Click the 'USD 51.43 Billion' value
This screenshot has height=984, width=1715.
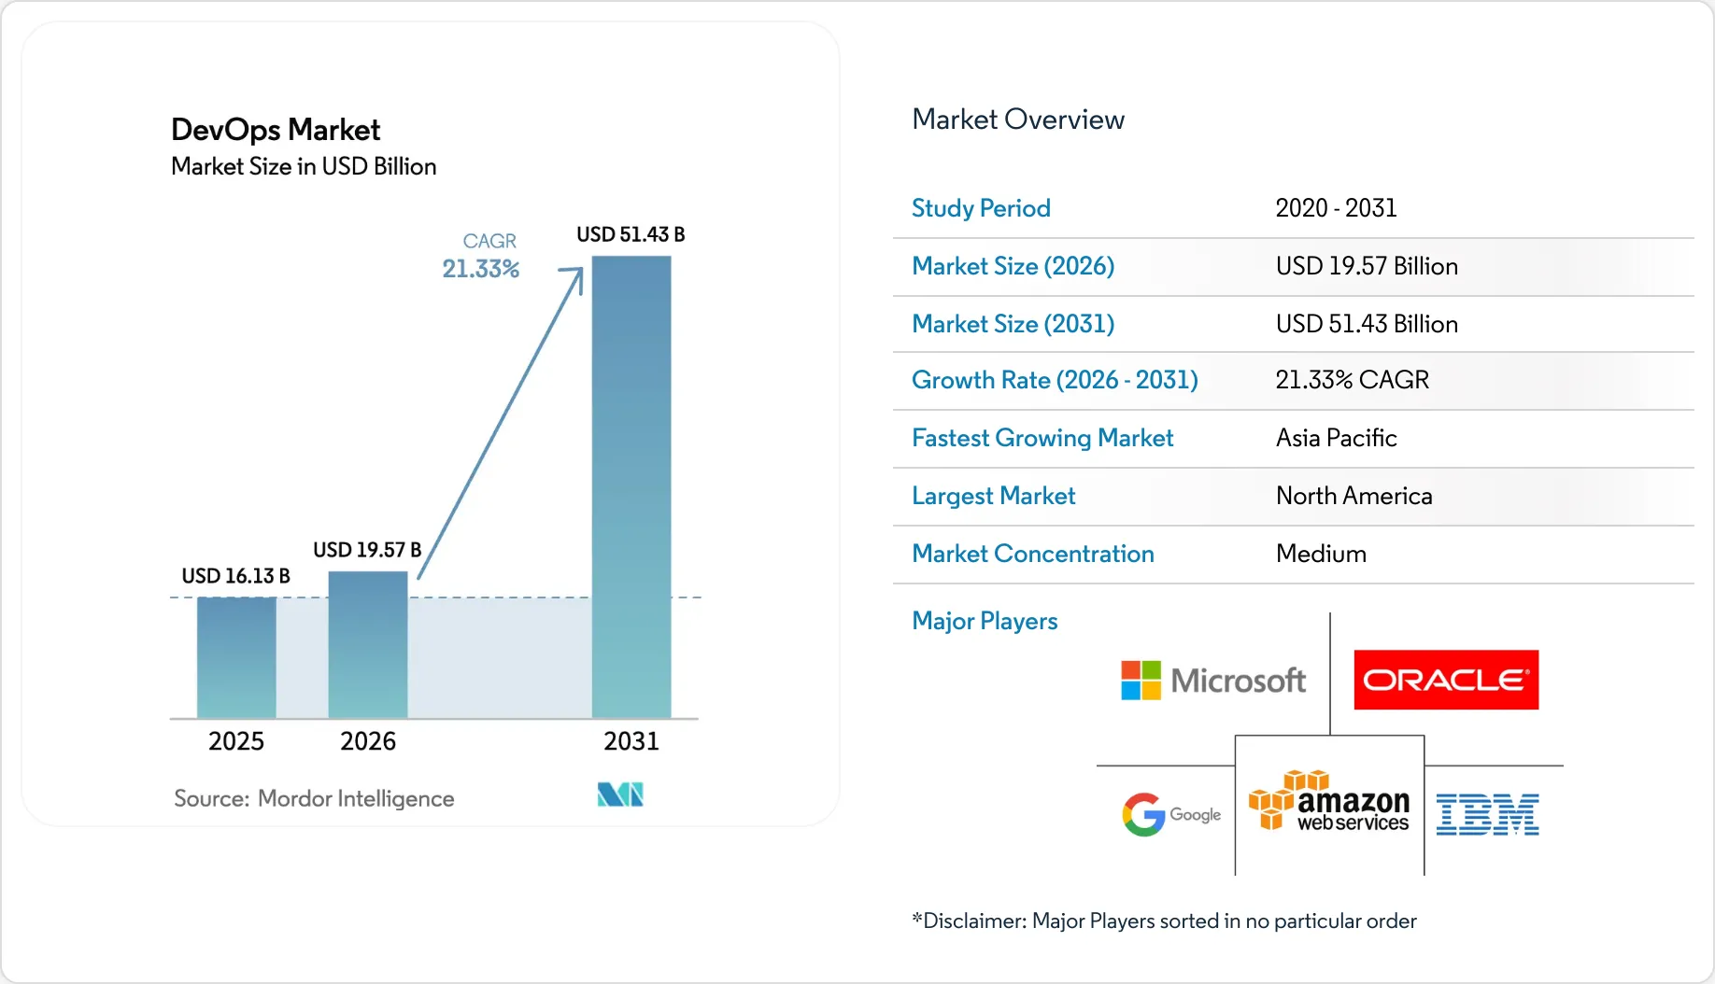tap(1367, 324)
